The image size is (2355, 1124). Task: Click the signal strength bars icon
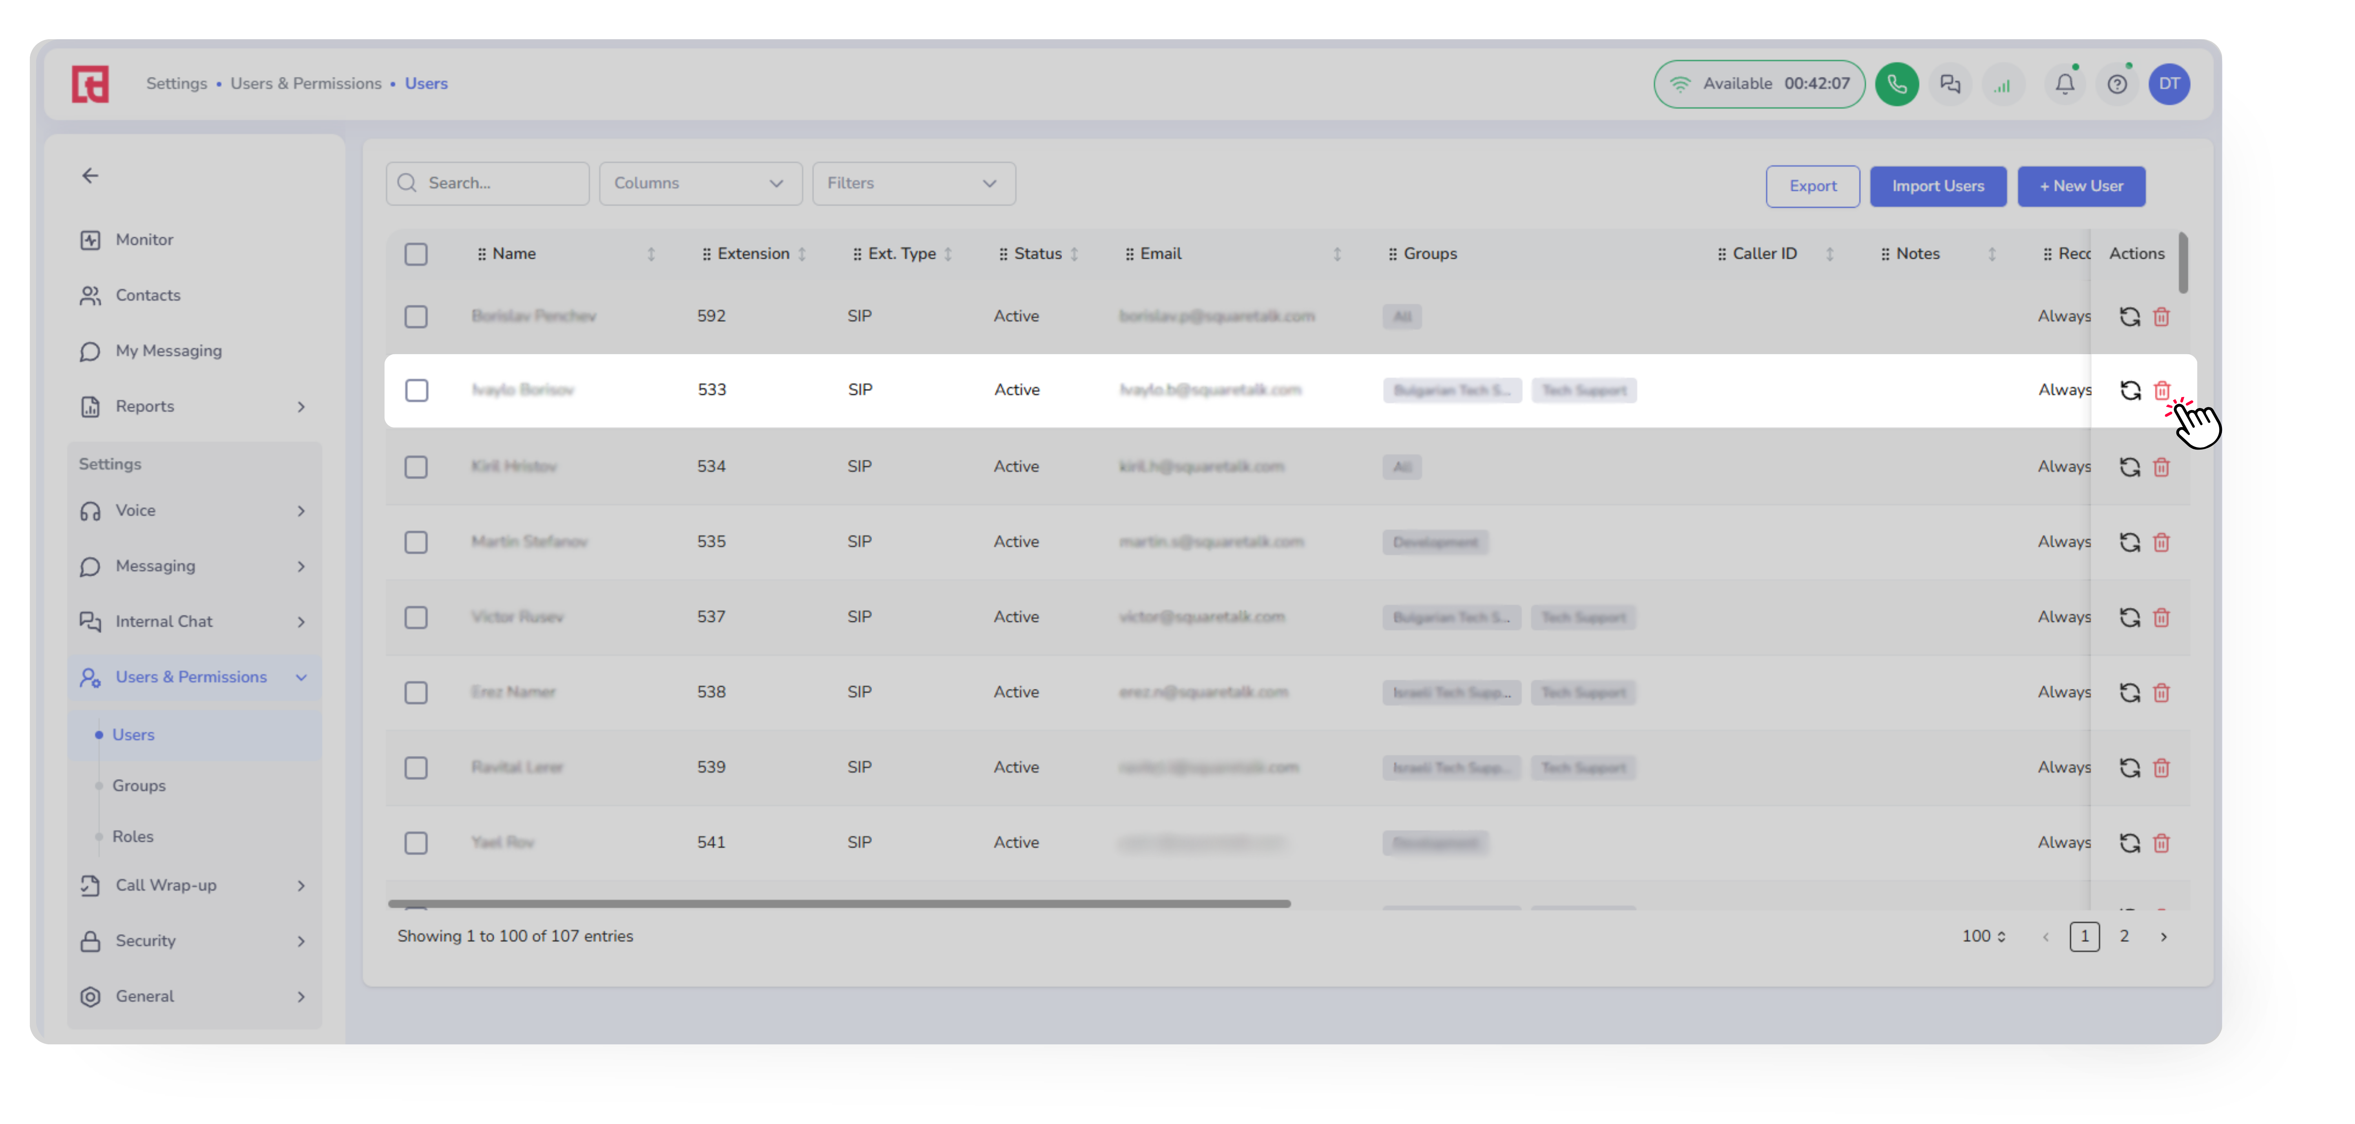[2002, 86]
